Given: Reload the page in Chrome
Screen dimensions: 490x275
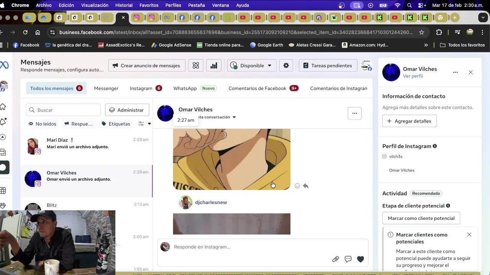Looking at the screenshot, I should (x=25, y=32).
